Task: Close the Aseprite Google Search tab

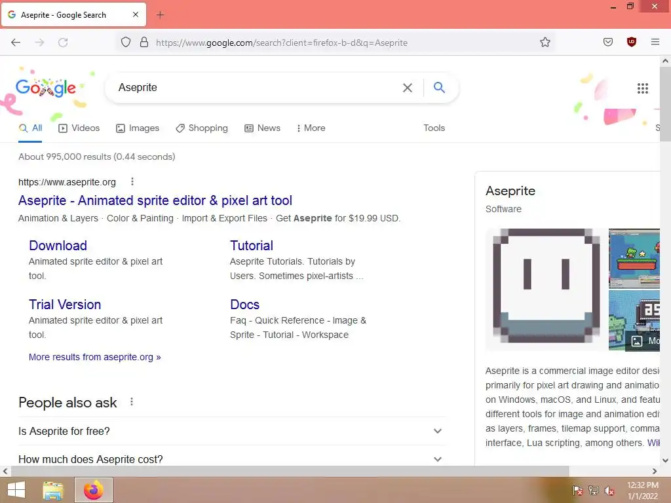Action: [135, 14]
